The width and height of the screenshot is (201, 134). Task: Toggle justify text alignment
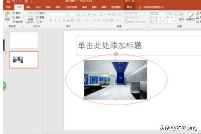108,20
